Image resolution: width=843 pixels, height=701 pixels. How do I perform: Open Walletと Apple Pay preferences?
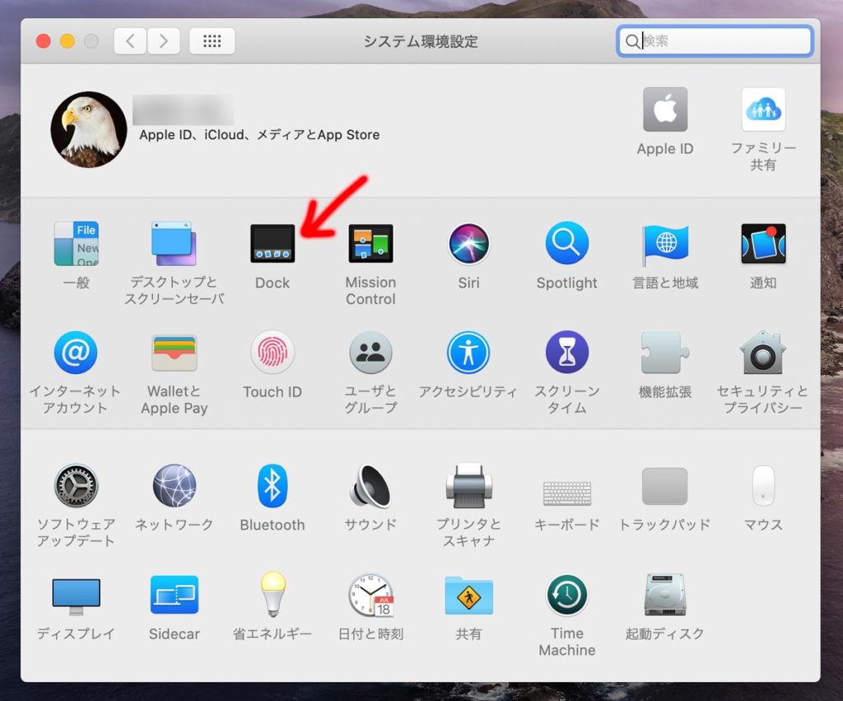pyautogui.click(x=175, y=353)
